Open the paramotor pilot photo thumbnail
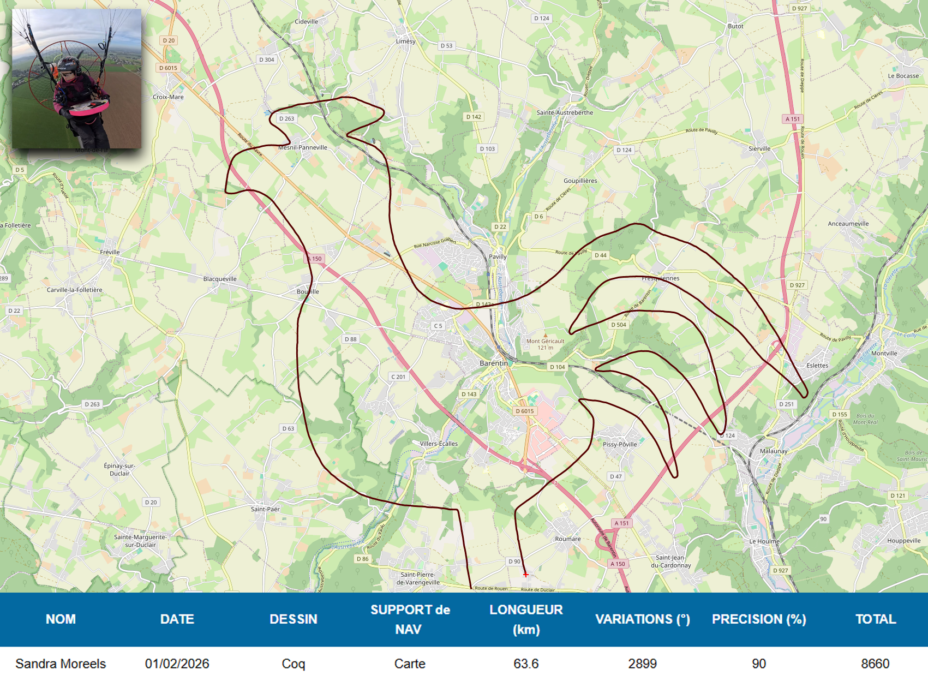 (77, 79)
